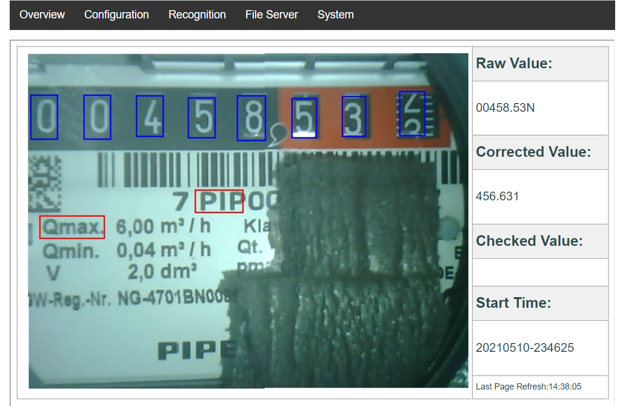The height and width of the screenshot is (406, 620).
Task: Click the meter camera image
Action: click(x=248, y=221)
